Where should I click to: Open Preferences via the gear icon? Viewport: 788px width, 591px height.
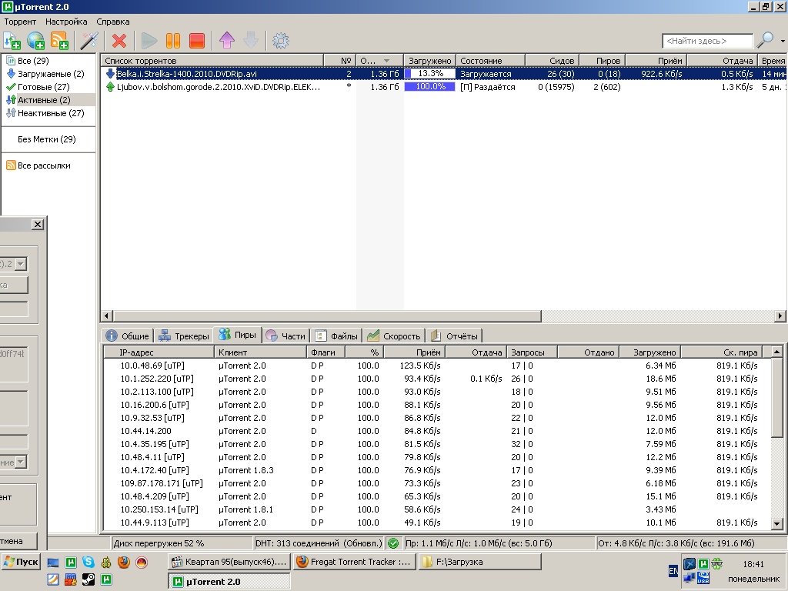point(281,41)
